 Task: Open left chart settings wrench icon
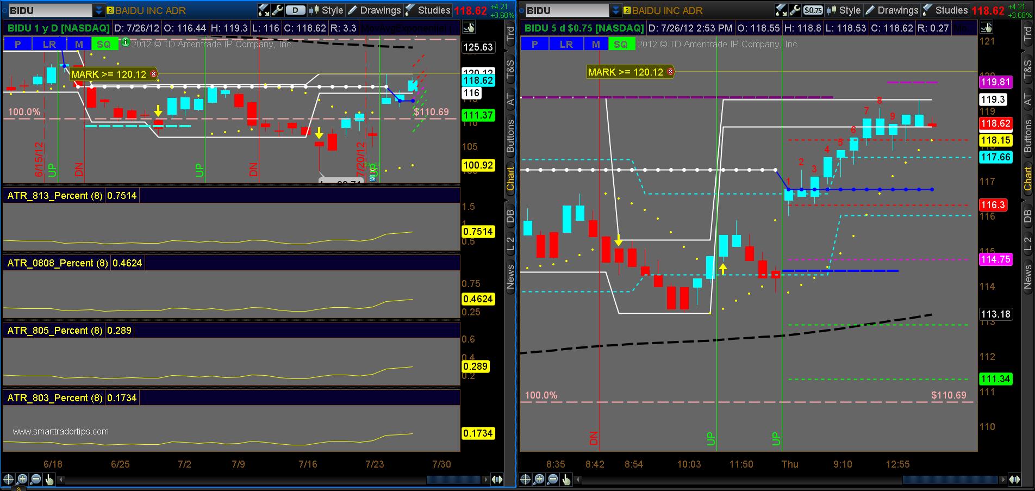coord(277,10)
